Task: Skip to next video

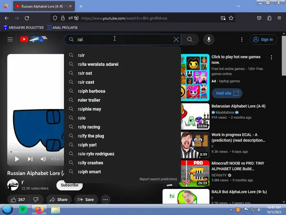Action: 30,159
